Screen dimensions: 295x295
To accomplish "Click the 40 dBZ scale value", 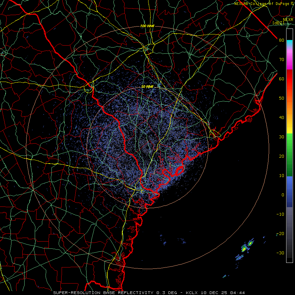I will 282,118.
